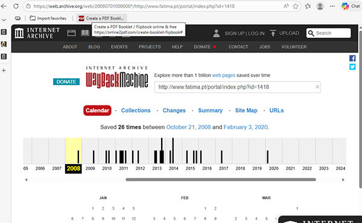Click the Upload arrow icon
Screen dimensions: 362x223
pyautogui.click(x=273, y=33)
